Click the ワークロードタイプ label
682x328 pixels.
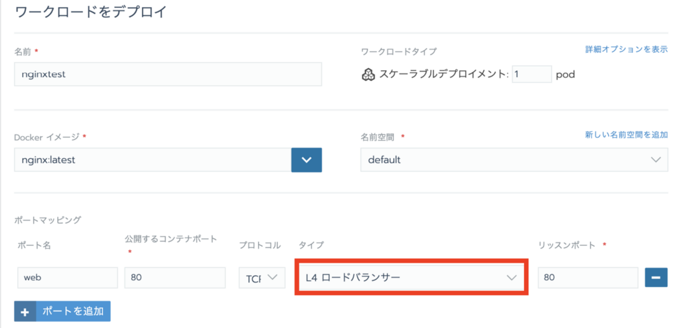coord(399,51)
